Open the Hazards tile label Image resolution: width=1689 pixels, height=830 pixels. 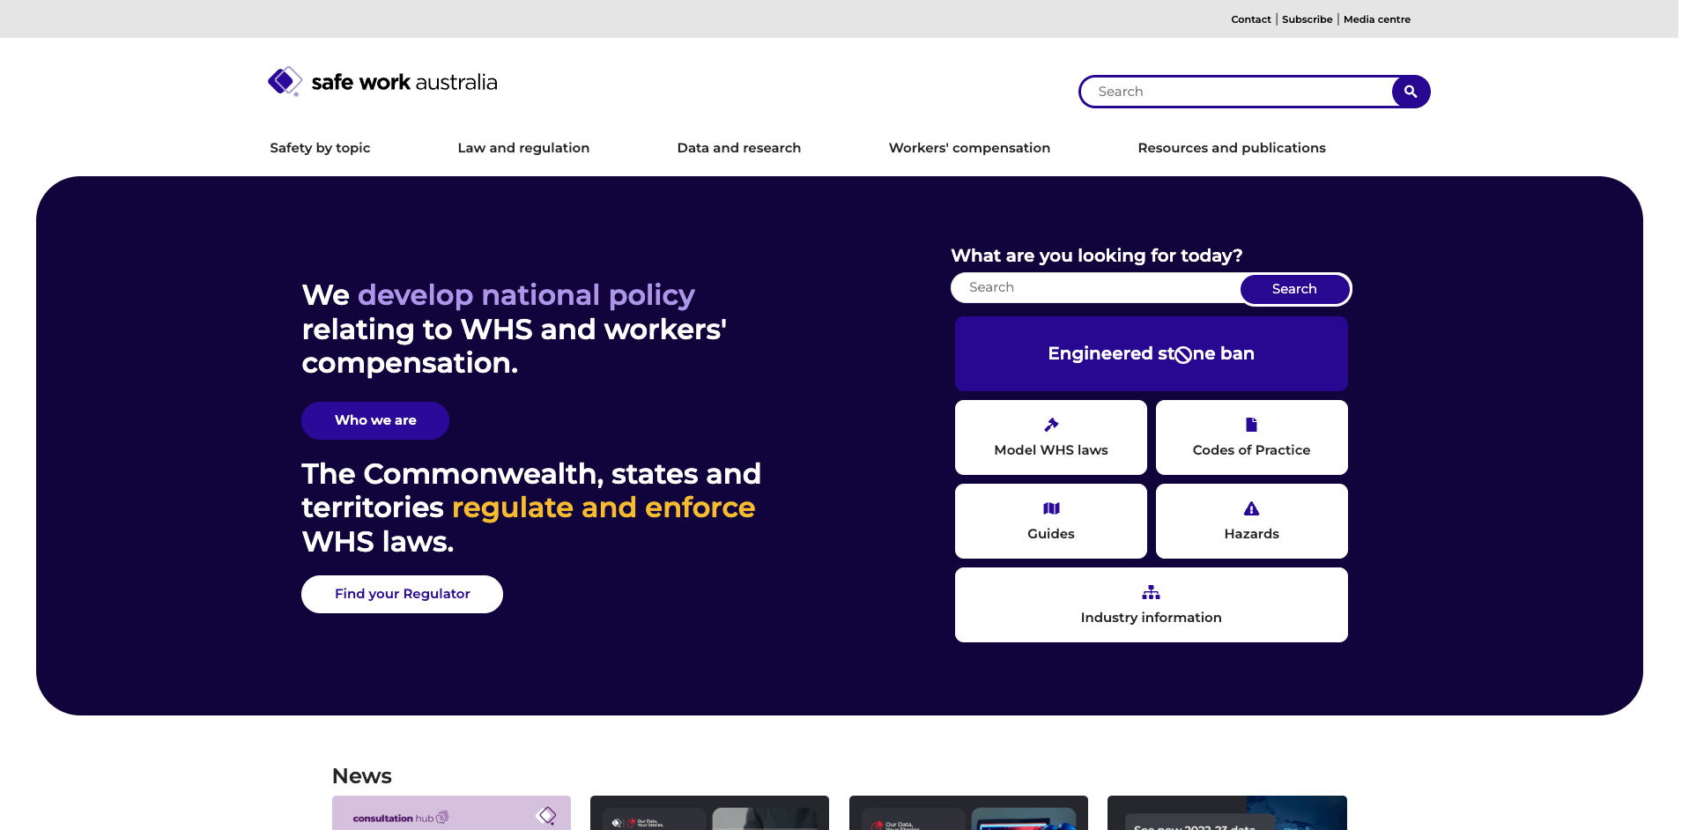coord(1251,534)
